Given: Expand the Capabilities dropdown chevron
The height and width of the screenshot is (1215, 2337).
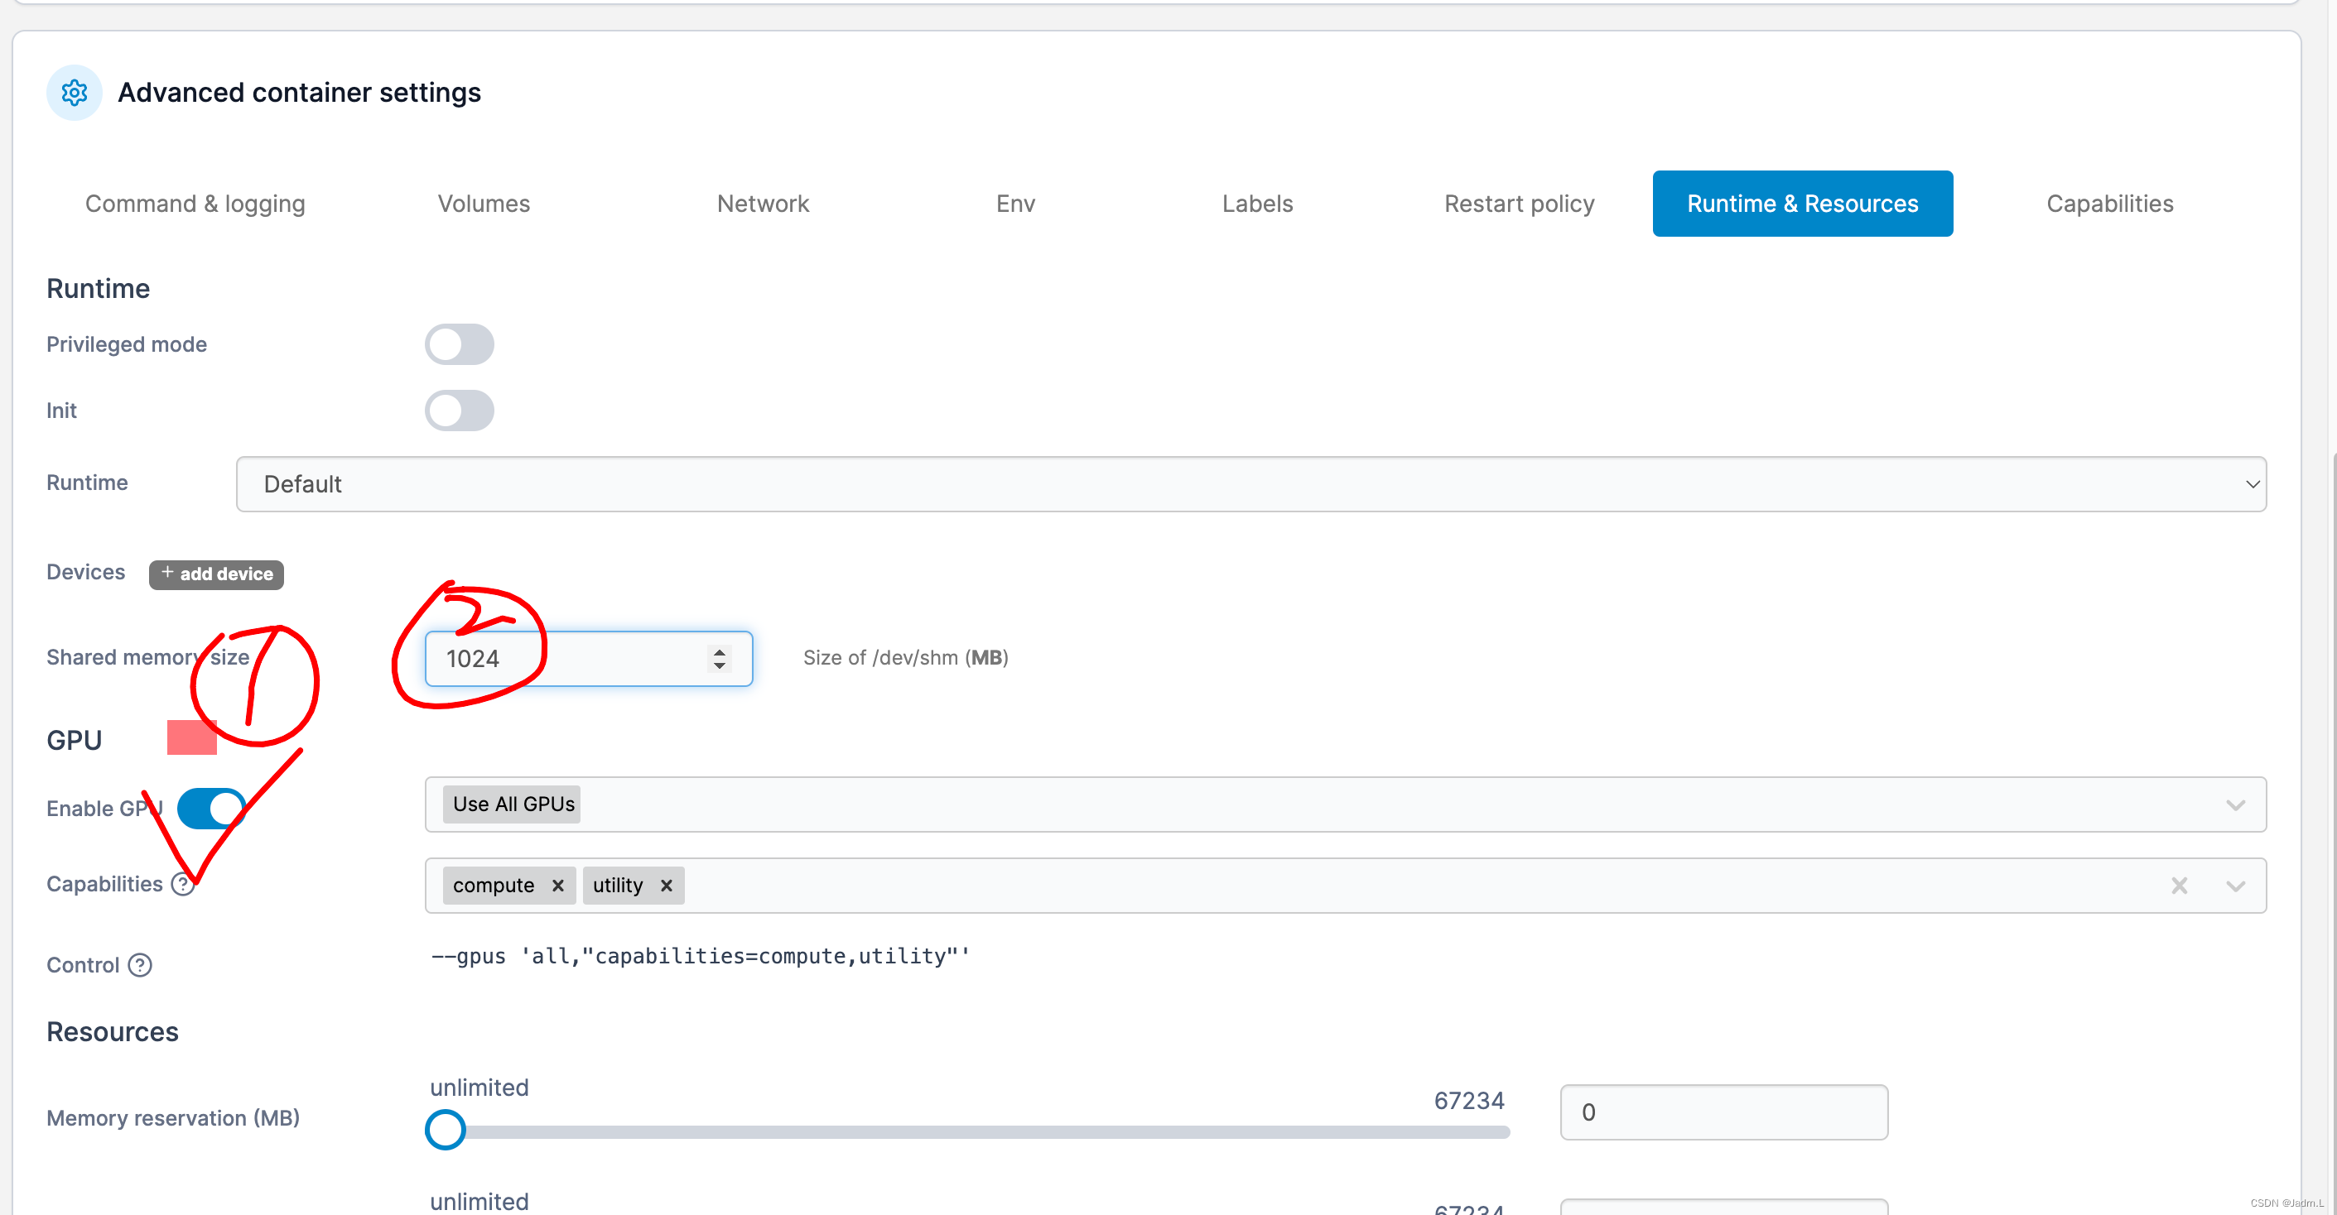Looking at the screenshot, I should (x=2234, y=886).
